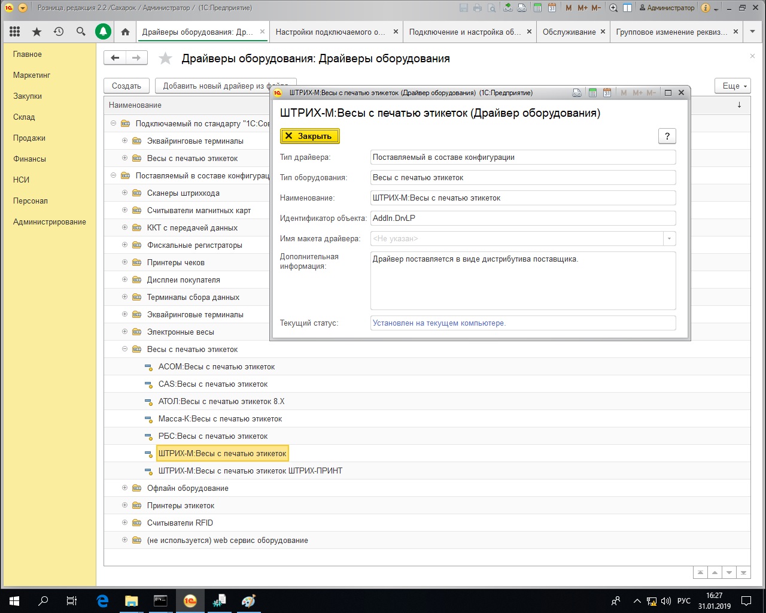Close the Обслуживание tab

pos(603,32)
